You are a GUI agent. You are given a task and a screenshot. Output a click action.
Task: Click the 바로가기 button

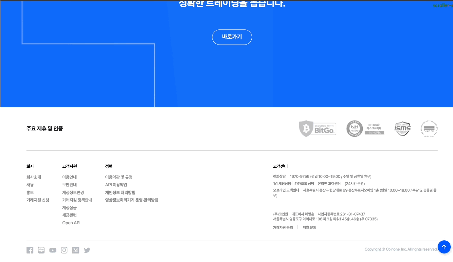coord(232,37)
